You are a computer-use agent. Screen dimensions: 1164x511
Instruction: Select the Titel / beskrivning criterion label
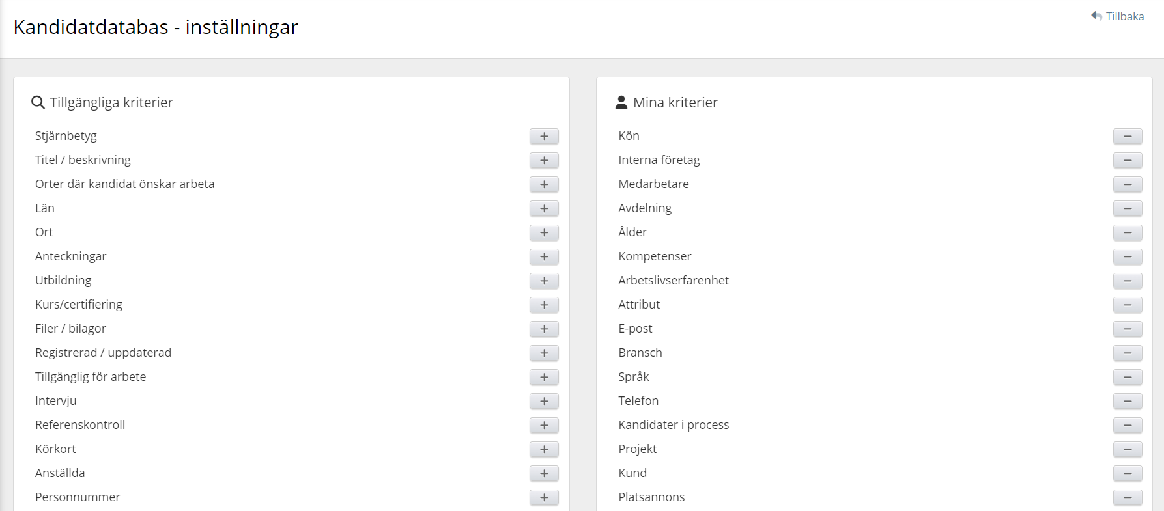[83, 160]
